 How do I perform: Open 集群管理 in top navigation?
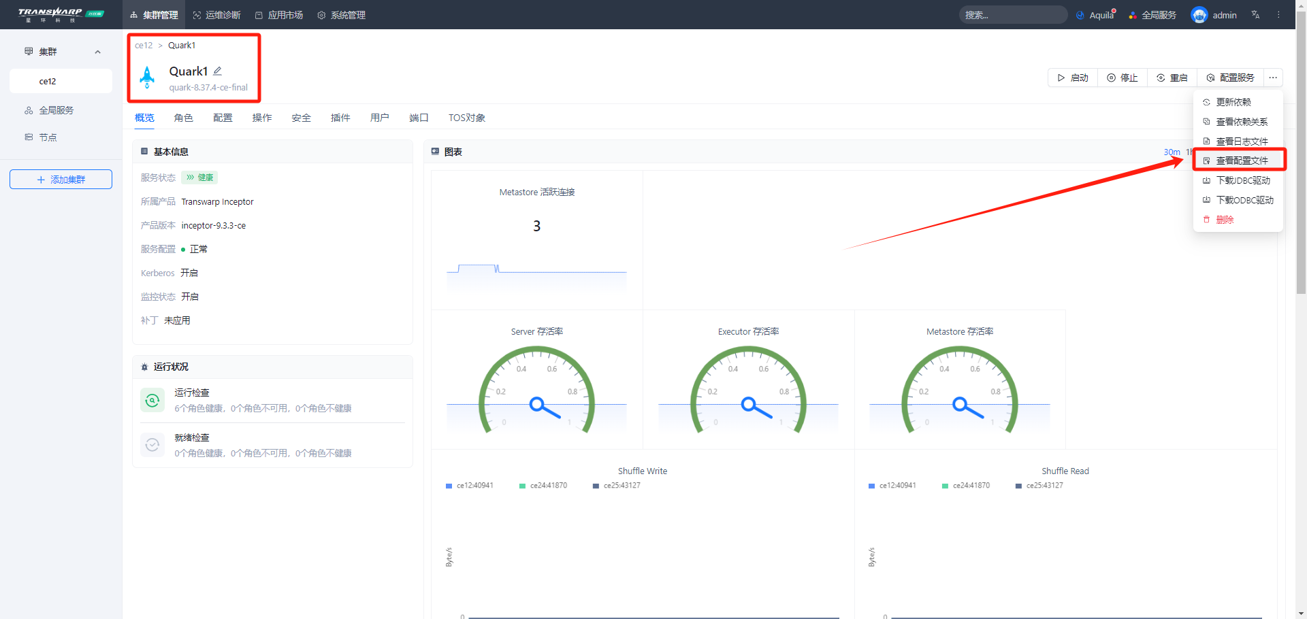154,15
